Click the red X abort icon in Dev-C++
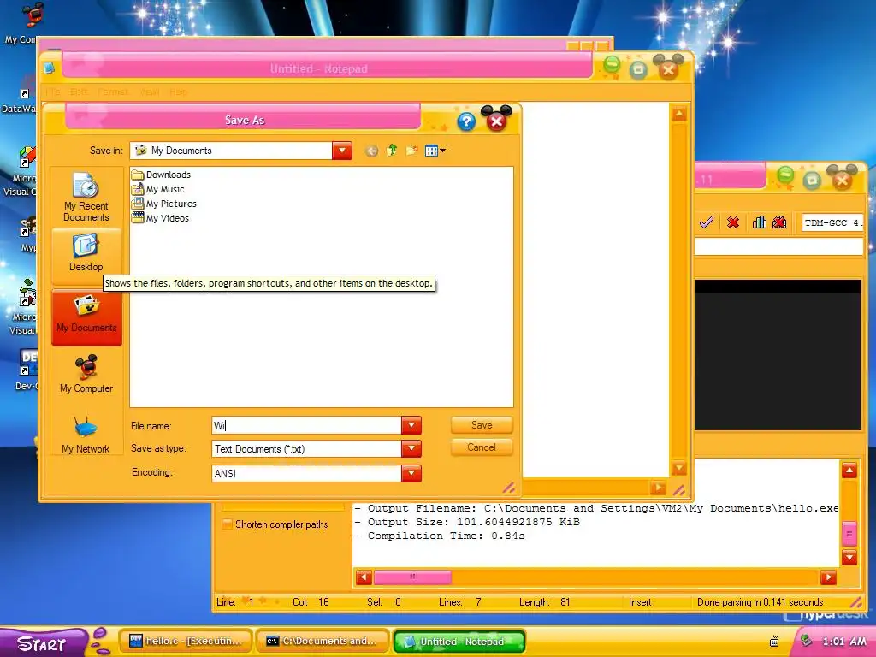 coord(733,223)
